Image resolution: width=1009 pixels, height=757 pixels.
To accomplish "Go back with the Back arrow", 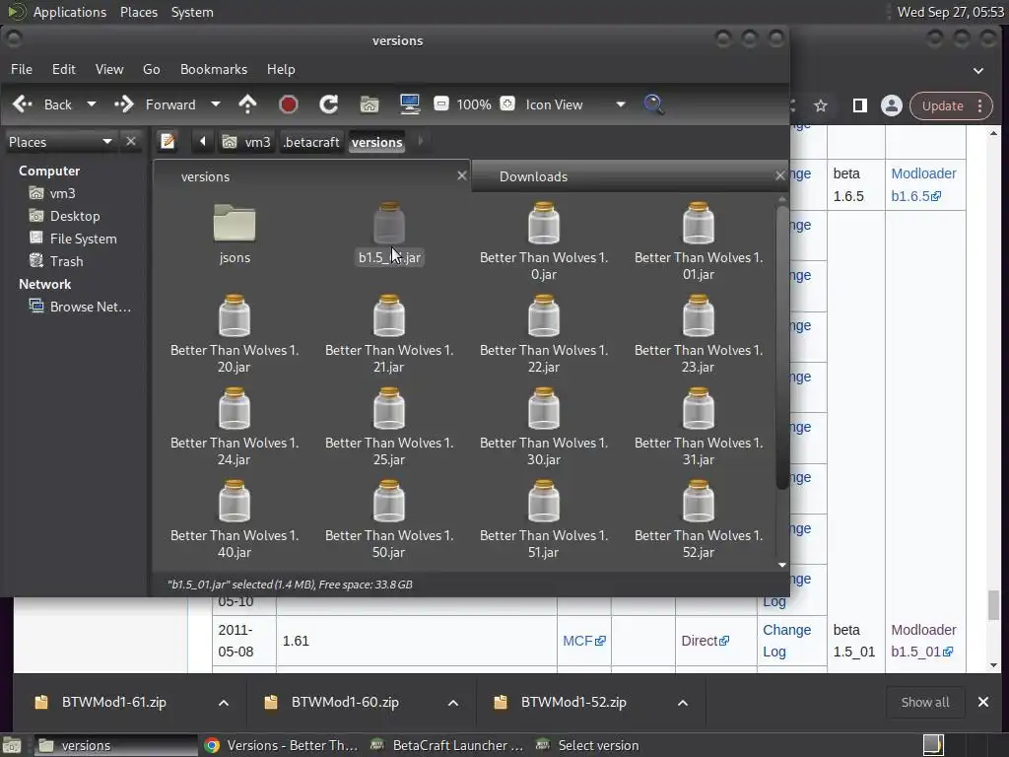I will [42, 104].
